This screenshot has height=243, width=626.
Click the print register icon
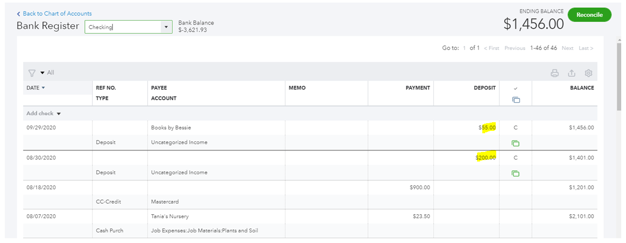[555, 73]
